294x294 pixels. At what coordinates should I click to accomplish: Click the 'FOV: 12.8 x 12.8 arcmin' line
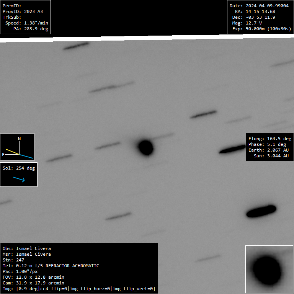(33, 277)
